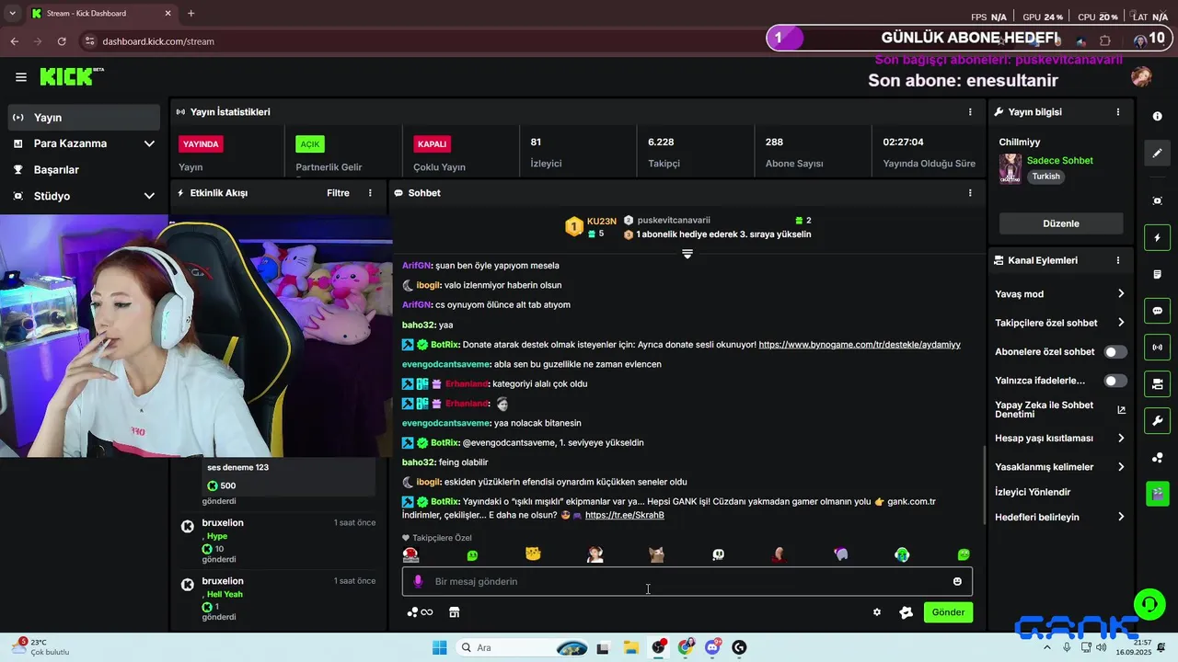Viewport: 1178px width, 662px height.
Task: Click the browser address bar URL
Action: coord(158,41)
